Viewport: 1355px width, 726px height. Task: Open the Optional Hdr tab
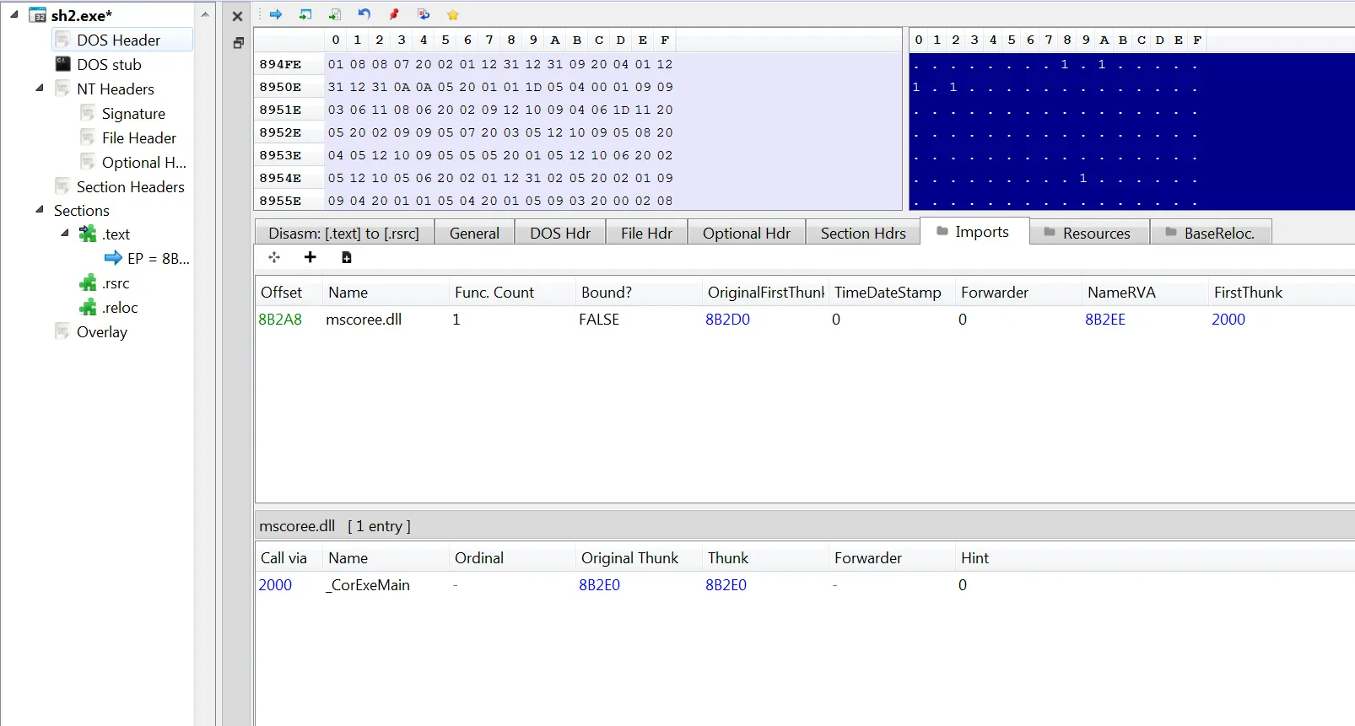tap(747, 233)
